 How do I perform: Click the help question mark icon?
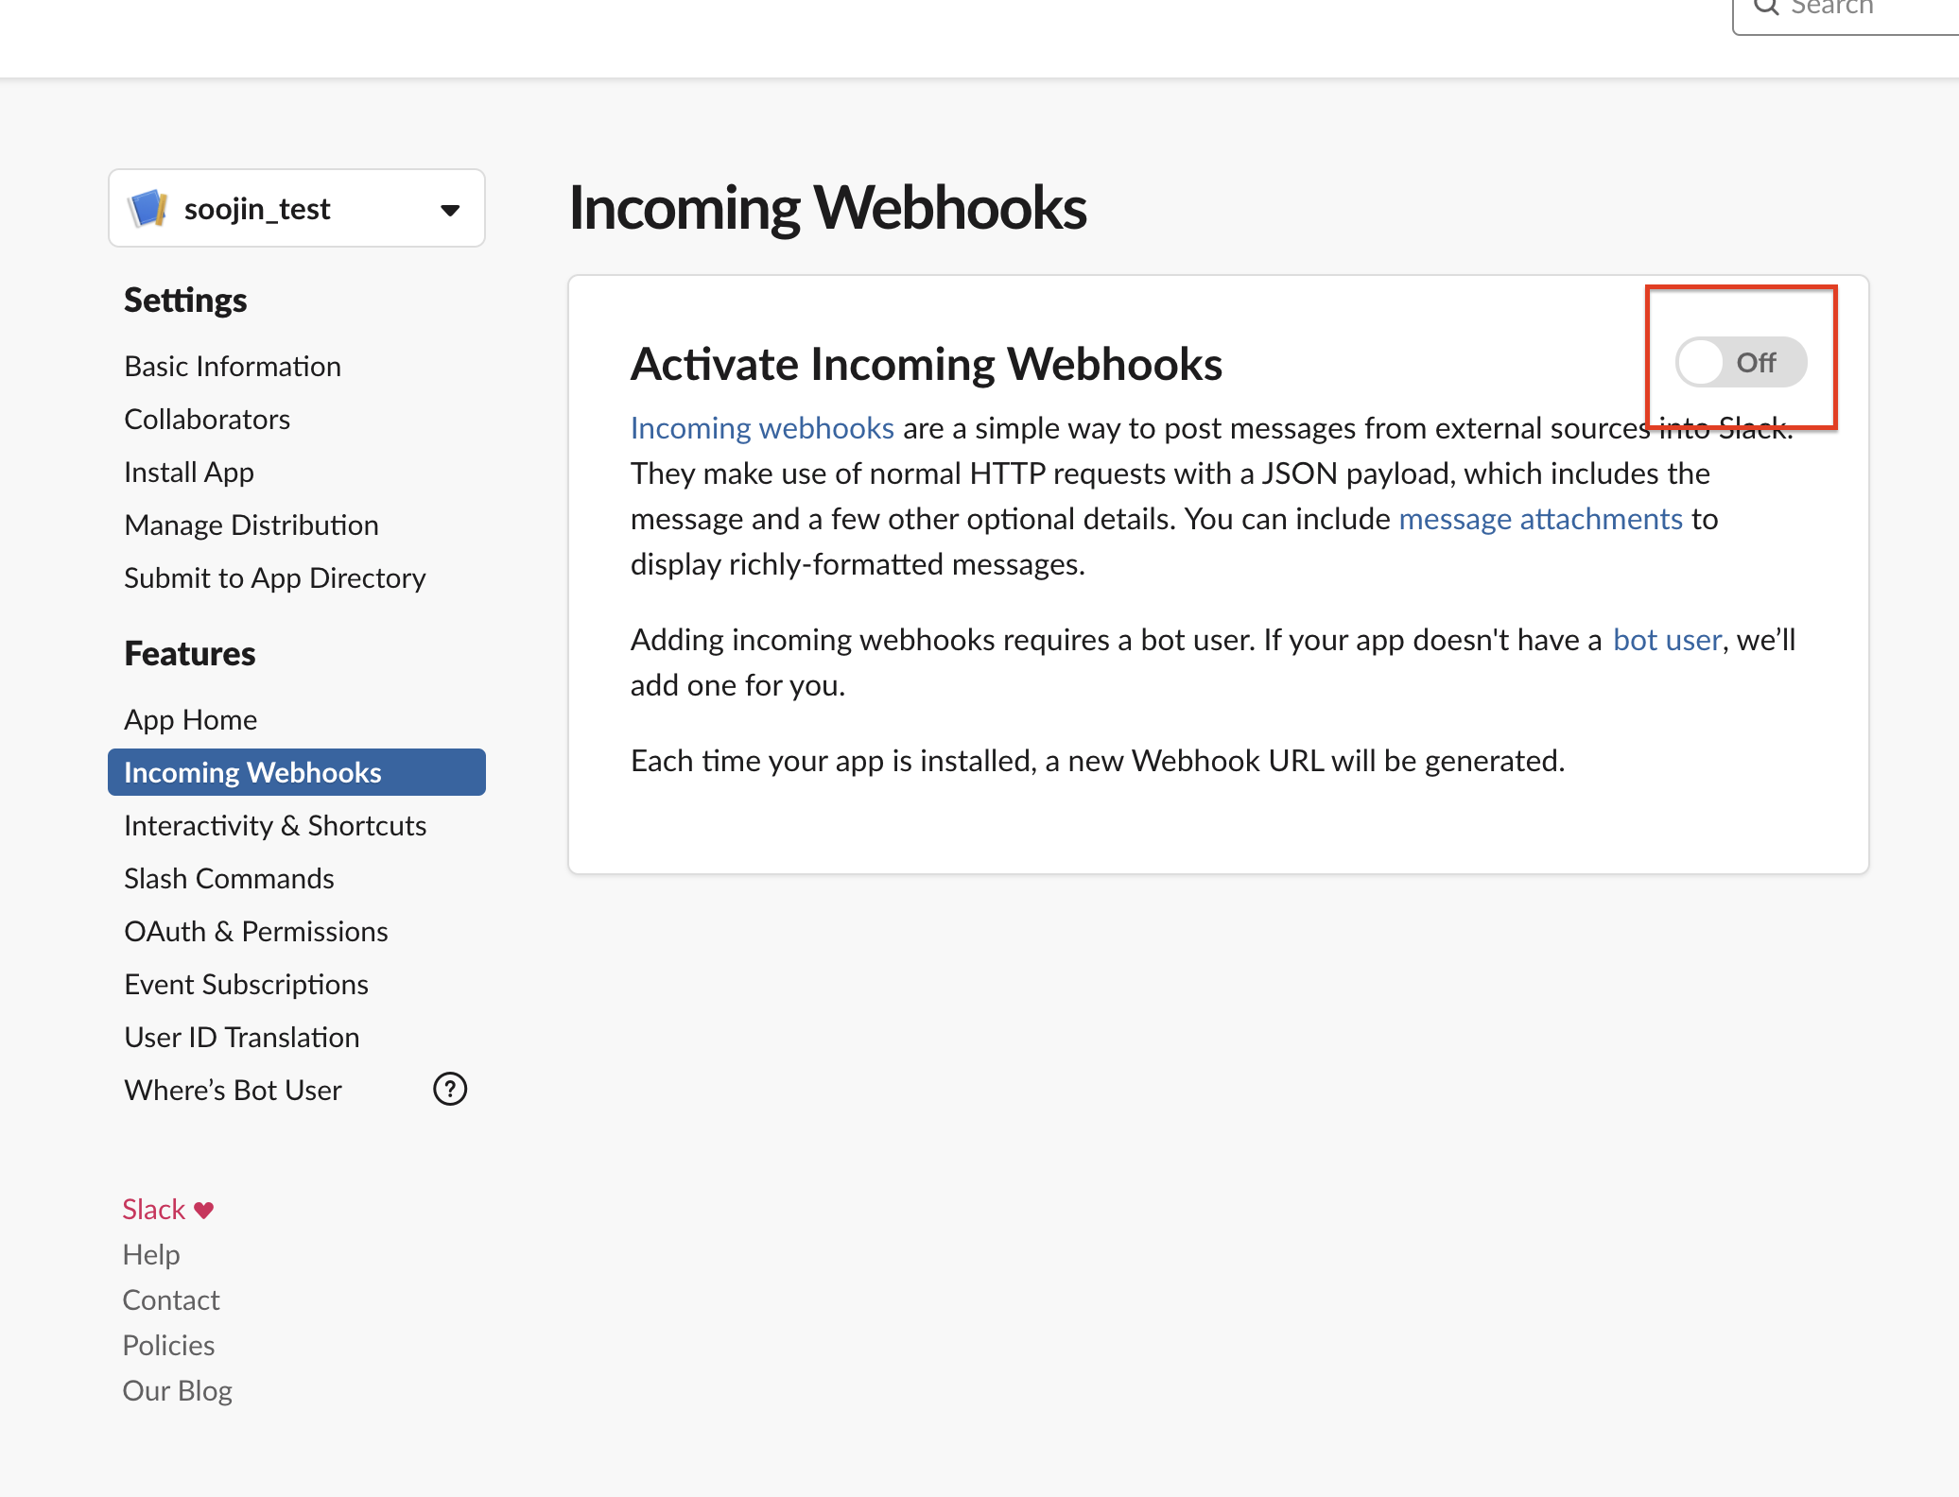point(450,1089)
